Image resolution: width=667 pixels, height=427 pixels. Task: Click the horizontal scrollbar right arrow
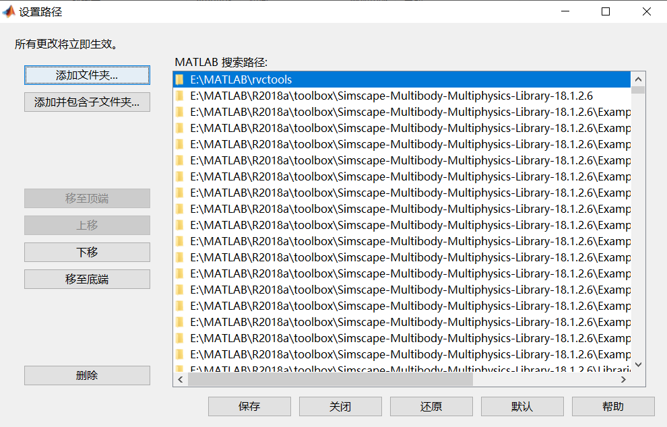pos(624,379)
